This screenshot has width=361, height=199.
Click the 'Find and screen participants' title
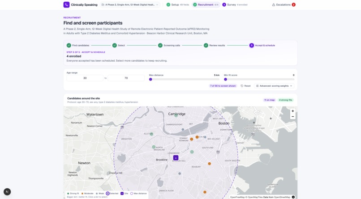pyautogui.click(x=93, y=23)
